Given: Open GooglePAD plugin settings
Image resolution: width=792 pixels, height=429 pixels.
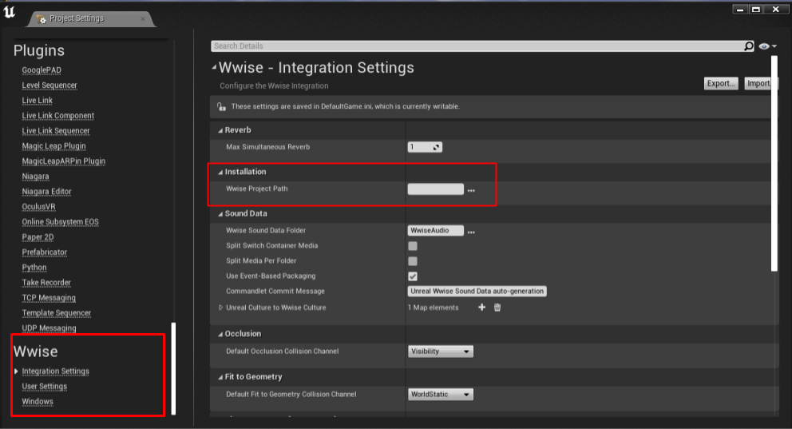Looking at the screenshot, I should coord(42,70).
